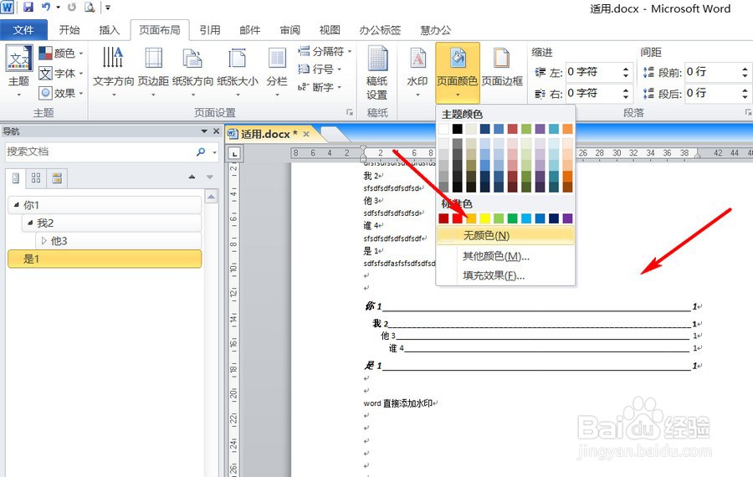Open theme 字体 (Fonts) option
This screenshot has height=477, width=753.
tap(60, 73)
